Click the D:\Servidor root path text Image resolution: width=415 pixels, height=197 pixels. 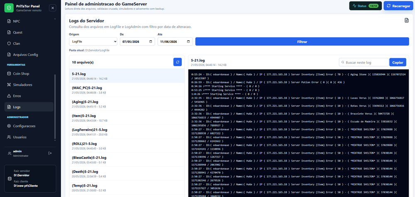coord(22,175)
